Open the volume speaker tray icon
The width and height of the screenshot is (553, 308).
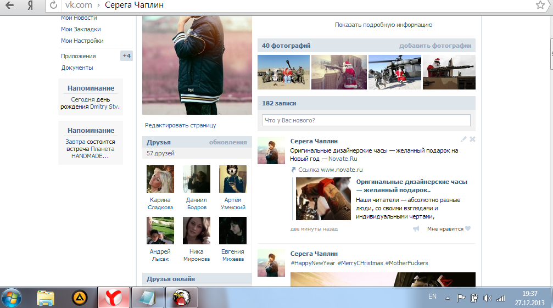488,298
